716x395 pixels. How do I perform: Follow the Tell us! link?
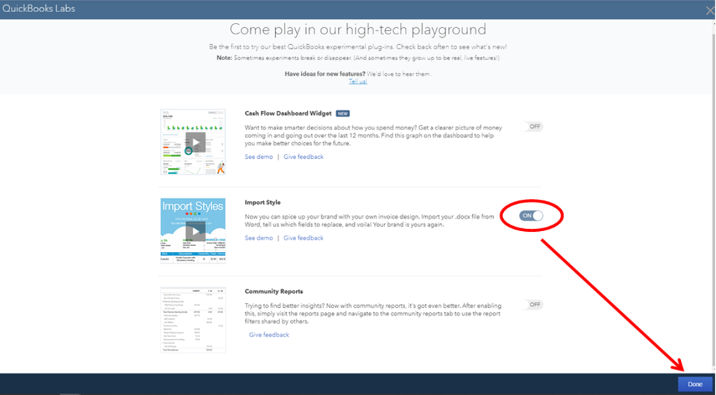(x=358, y=81)
